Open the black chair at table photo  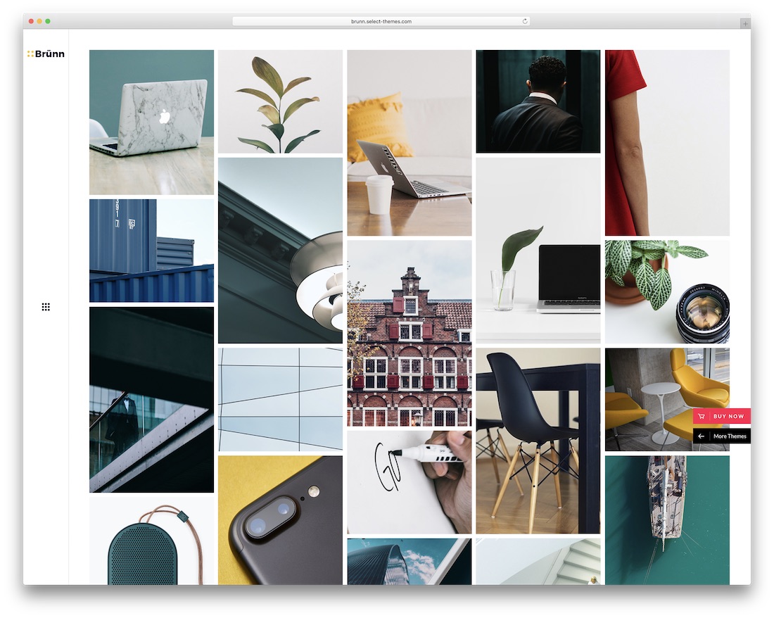coord(538,441)
